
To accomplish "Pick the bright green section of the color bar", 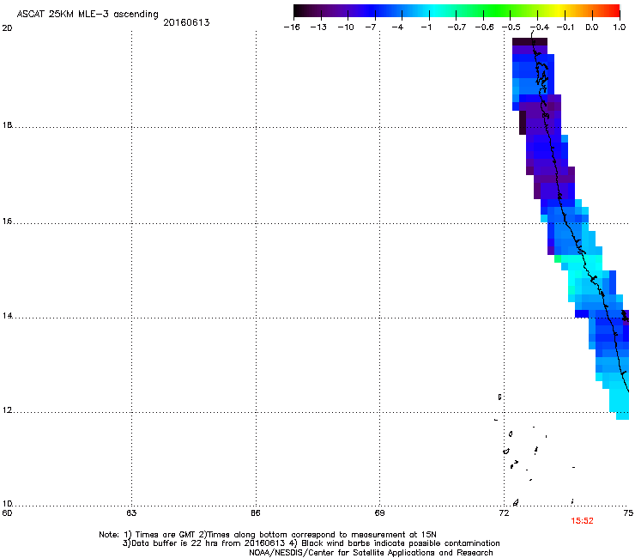I will 498,10.
